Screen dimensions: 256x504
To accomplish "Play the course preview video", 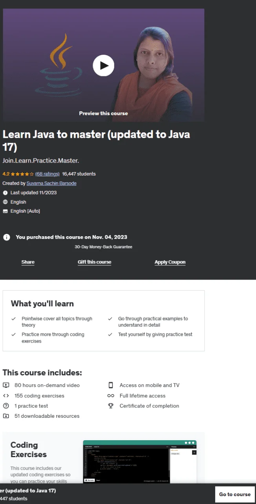I will click(104, 65).
